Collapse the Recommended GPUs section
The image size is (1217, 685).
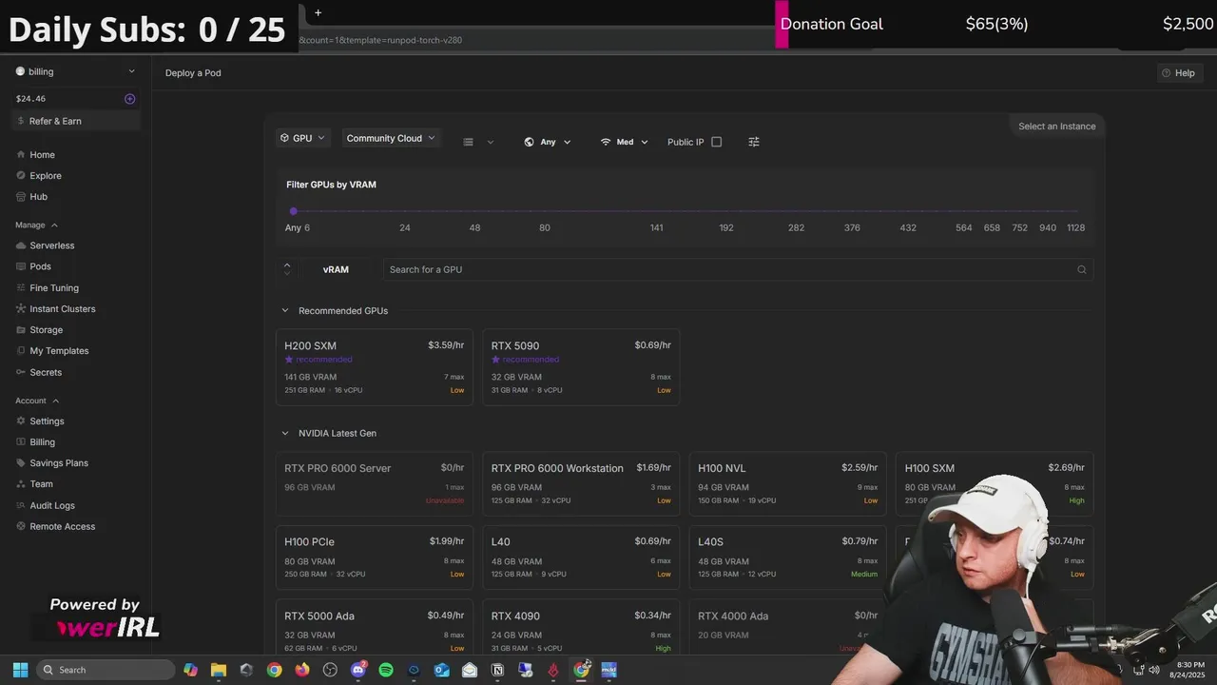(284, 311)
